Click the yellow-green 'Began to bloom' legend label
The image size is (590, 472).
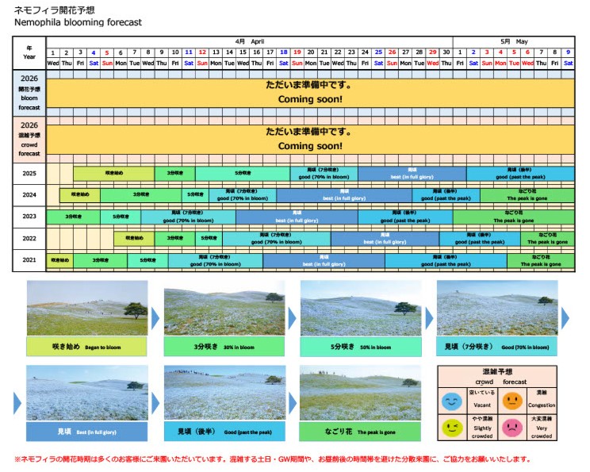[x=86, y=347]
